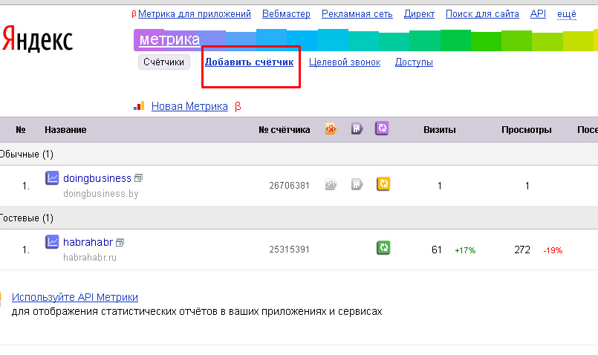Click habrahabr visits value 61
This screenshot has width=598, height=355.
tap(437, 250)
